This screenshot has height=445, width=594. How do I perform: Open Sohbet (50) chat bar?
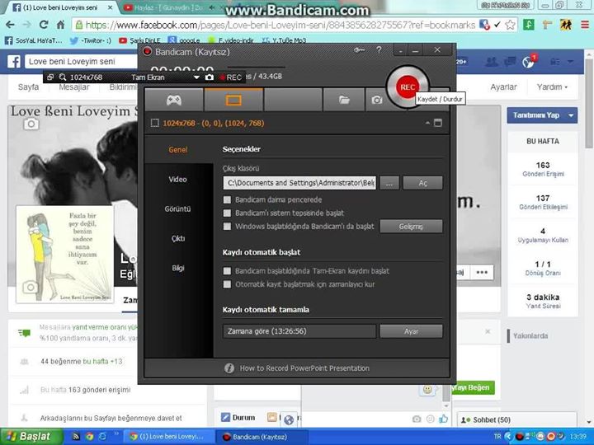[x=516, y=420]
